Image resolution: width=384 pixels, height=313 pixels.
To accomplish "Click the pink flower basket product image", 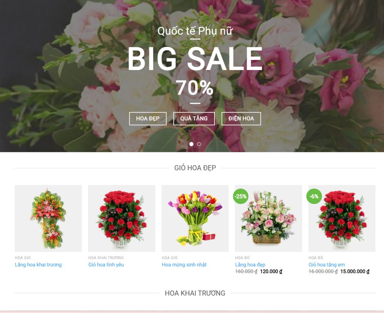I will tap(268, 218).
